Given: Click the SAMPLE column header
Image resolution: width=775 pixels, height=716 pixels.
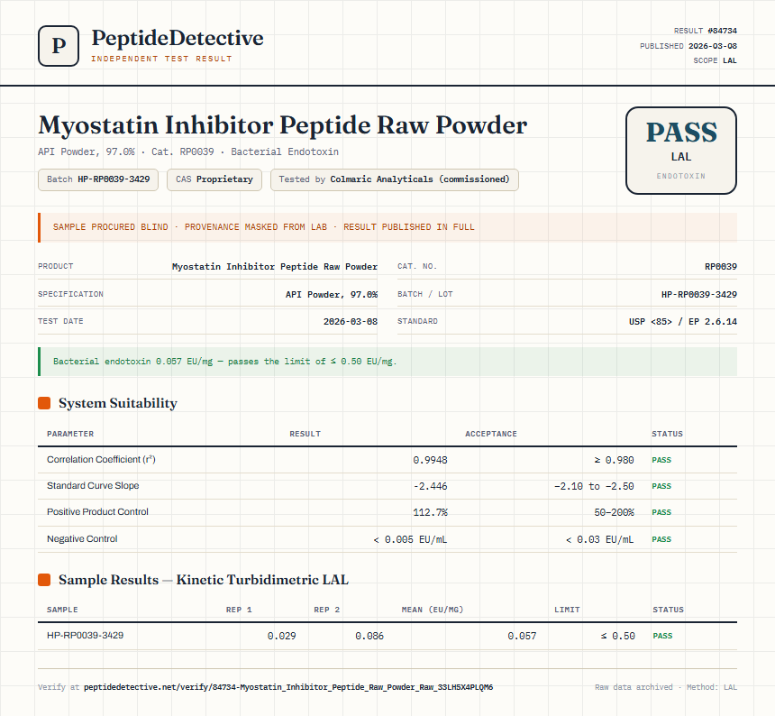Looking at the screenshot, I should [x=62, y=610].
